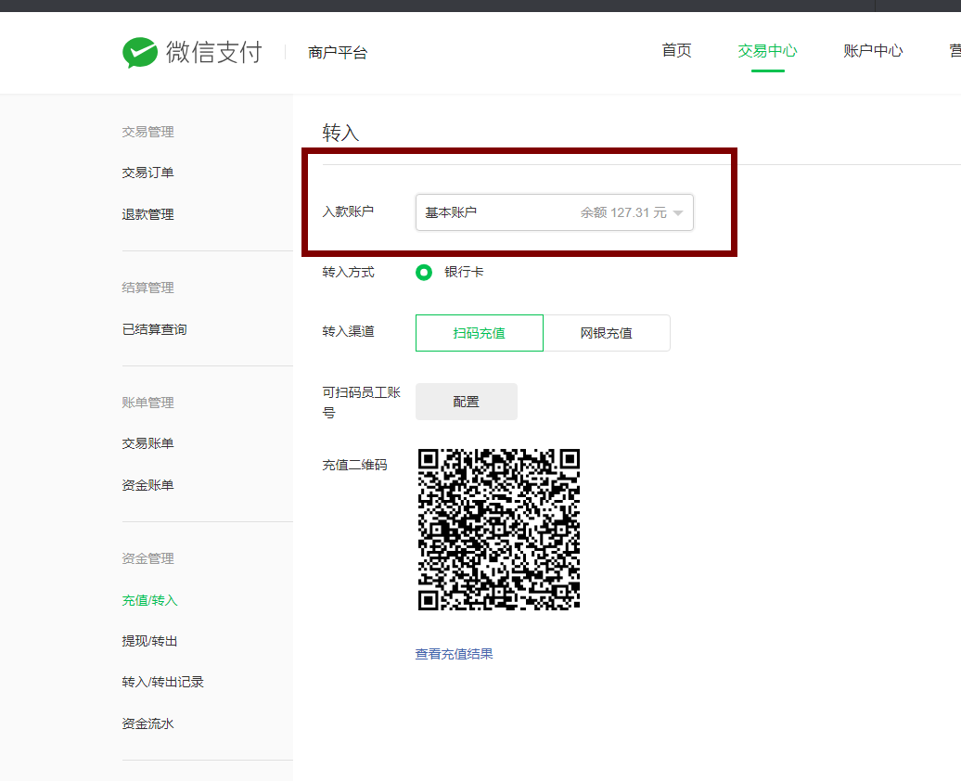This screenshot has height=781, width=961.
Task: Choose the 扫码充值 channel button
Action: click(480, 333)
